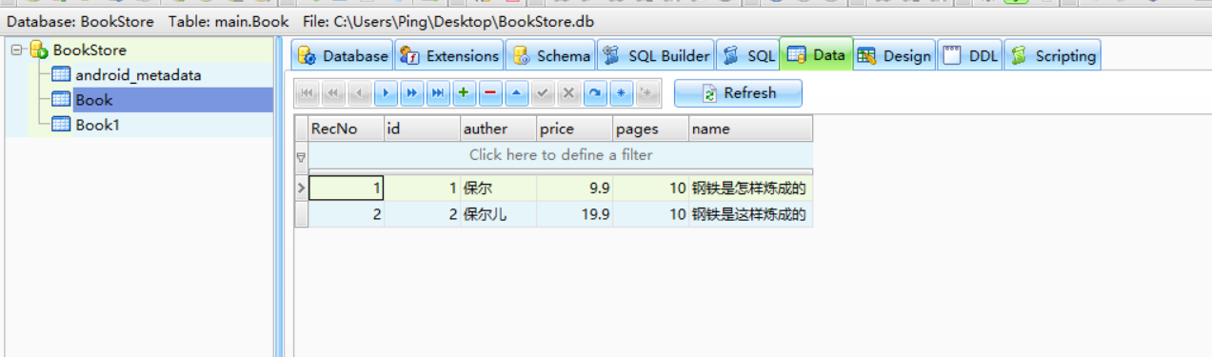Click RecNo column header
The height and width of the screenshot is (357, 1212).
click(347, 129)
